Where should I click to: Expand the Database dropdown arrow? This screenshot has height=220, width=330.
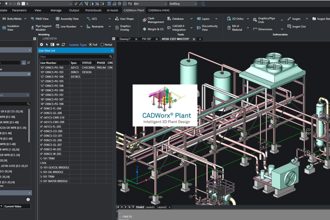[191, 19]
